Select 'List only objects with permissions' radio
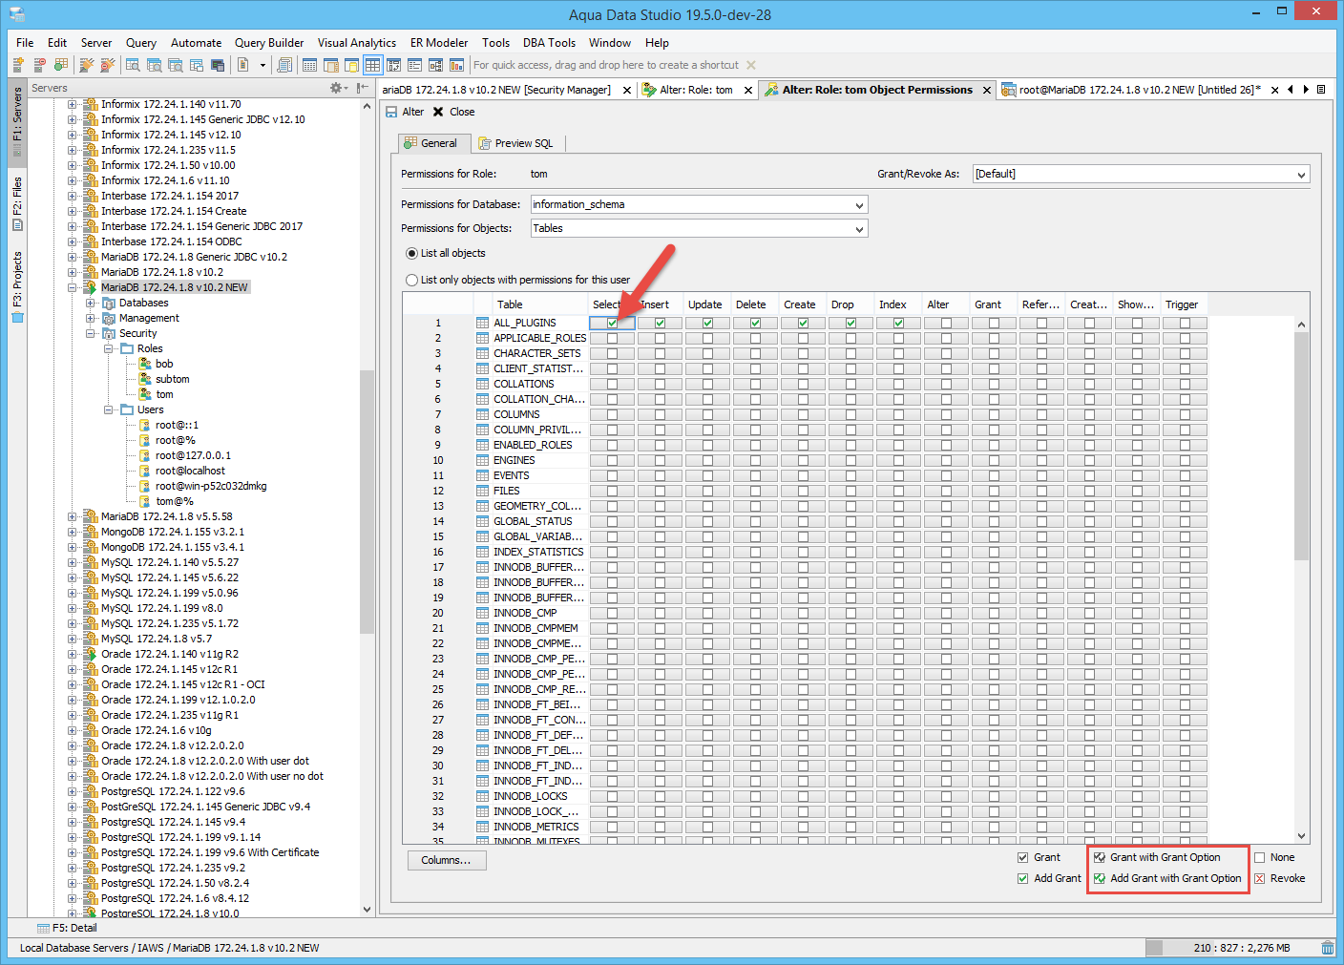This screenshot has width=1344, height=965. point(411,280)
